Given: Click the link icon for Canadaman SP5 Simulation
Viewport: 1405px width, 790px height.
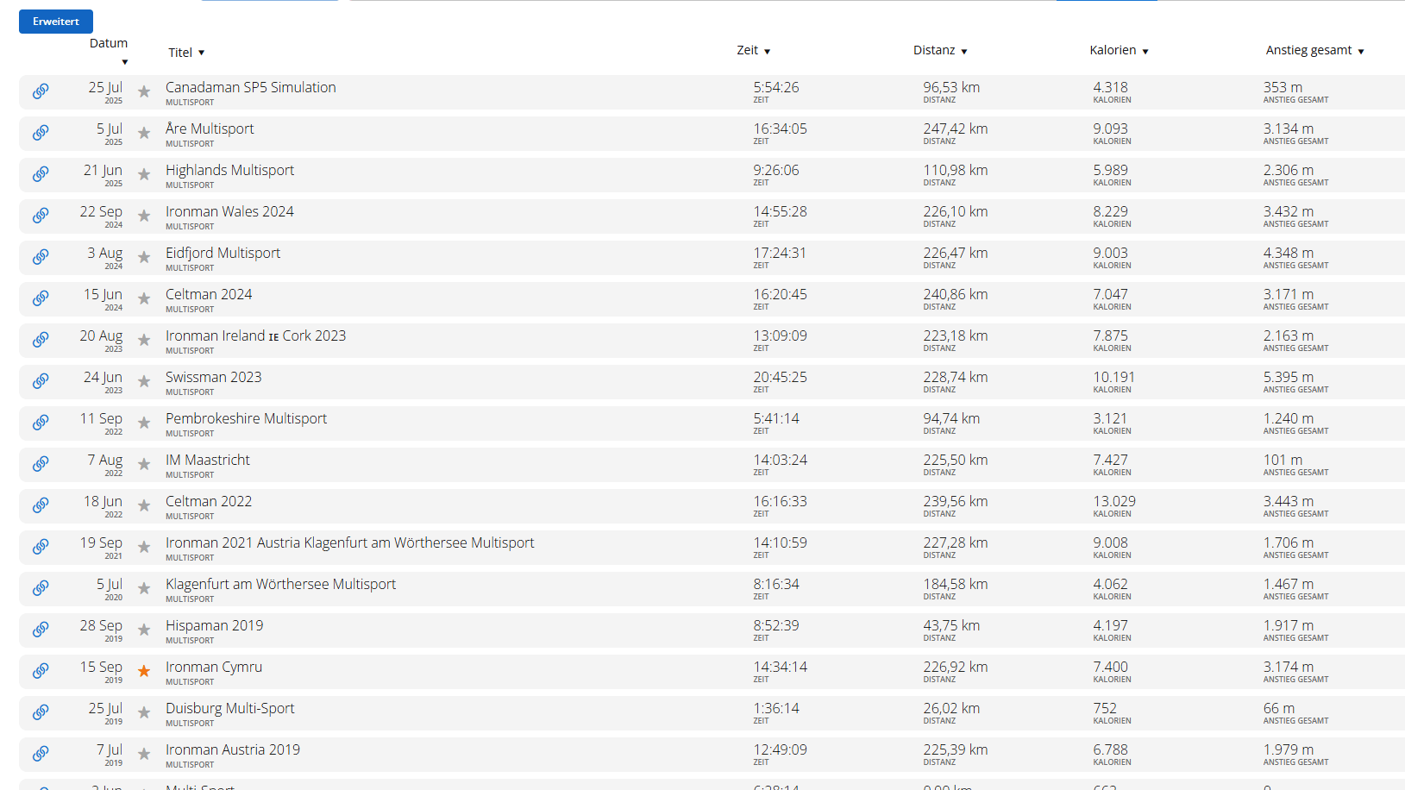Looking at the screenshot, I should click(41, 91).
